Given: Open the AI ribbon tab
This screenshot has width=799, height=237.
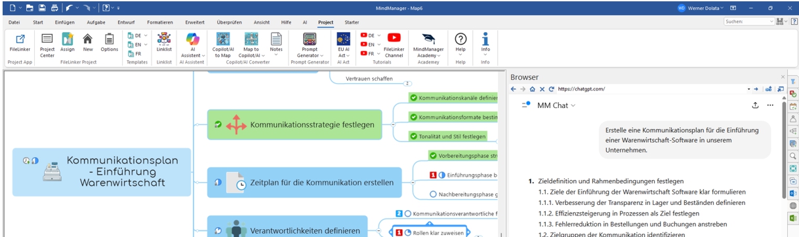Looking at the screenshot, I should tap(305, 22).
